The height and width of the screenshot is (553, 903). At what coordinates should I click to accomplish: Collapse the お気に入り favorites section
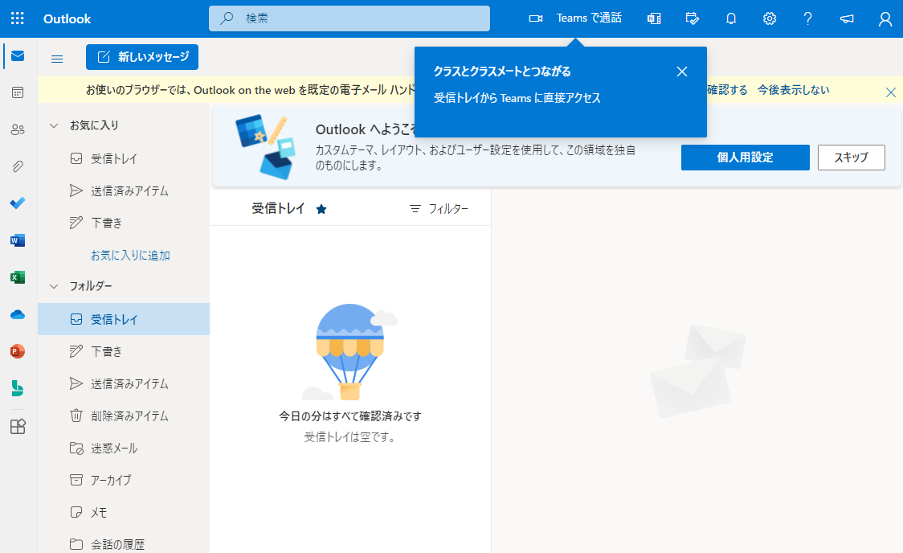coord(54,125)
